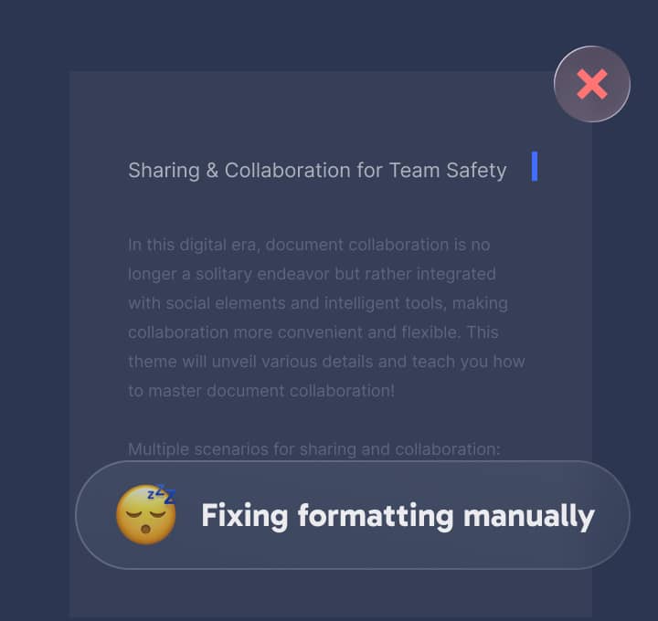Click the line starting 'In this digital era'
The height and width of the screenshot is (621, 658).
click(x=309, y=245)
